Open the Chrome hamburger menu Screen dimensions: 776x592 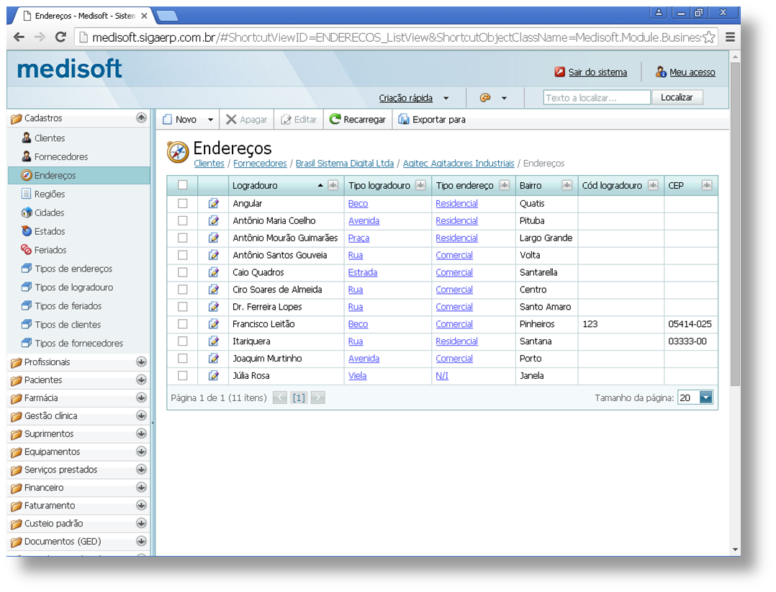point(730,37)
